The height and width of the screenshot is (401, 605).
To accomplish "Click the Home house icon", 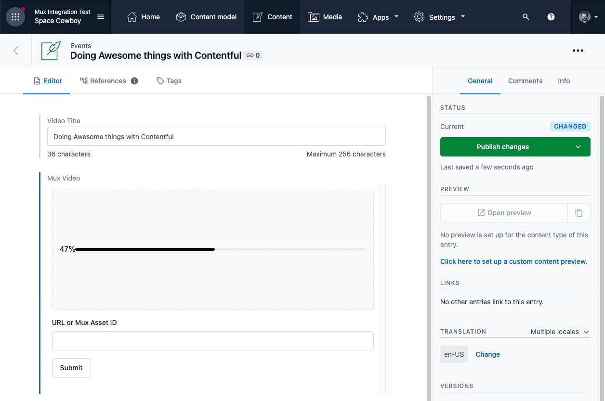I will point(132,17).
